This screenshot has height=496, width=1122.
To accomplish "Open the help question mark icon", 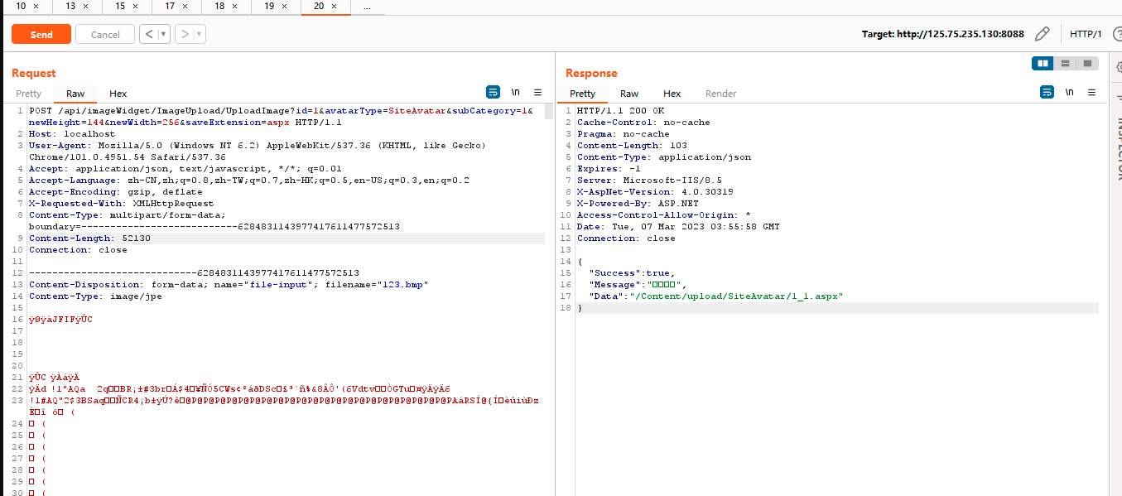I will [1117, 34].
